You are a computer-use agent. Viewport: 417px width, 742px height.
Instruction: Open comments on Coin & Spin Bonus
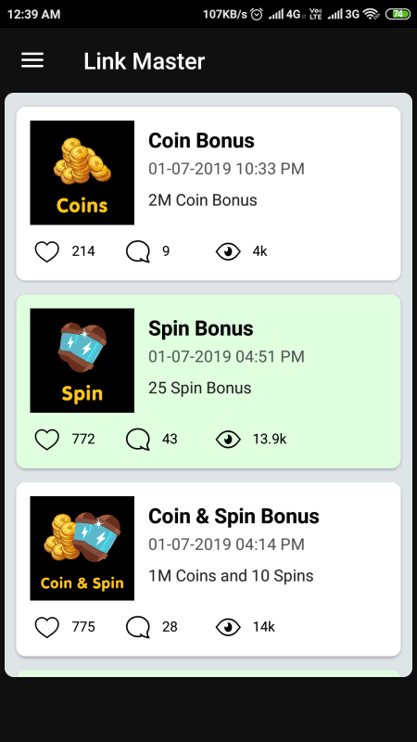(138, 627)
